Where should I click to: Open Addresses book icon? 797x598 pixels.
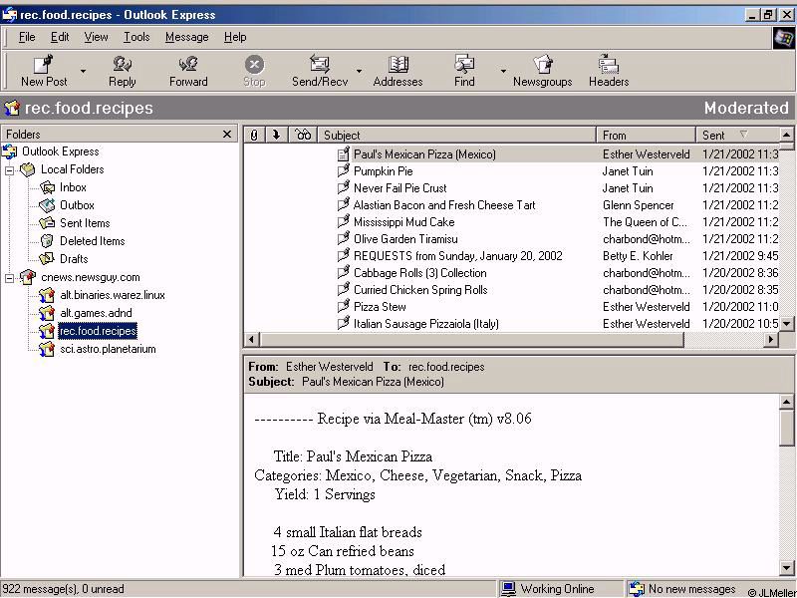click(x=398, y=65)
